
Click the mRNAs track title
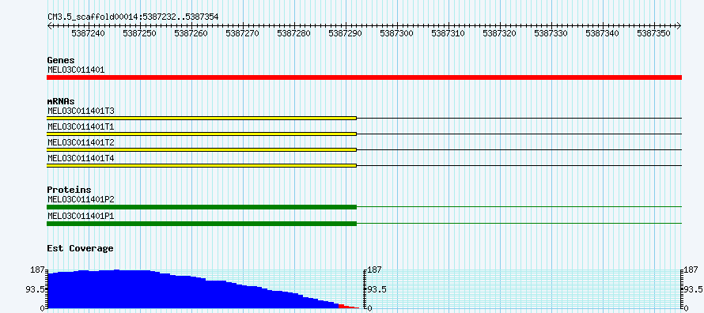pos(61,101)
